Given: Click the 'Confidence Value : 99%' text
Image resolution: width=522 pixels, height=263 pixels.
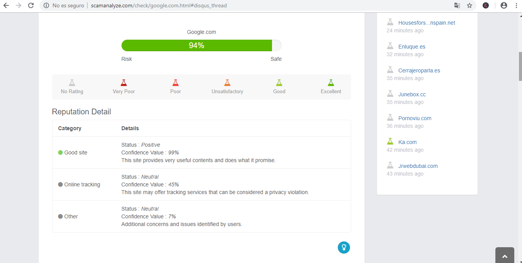Looking at the screenshot, I should [150, 152].
